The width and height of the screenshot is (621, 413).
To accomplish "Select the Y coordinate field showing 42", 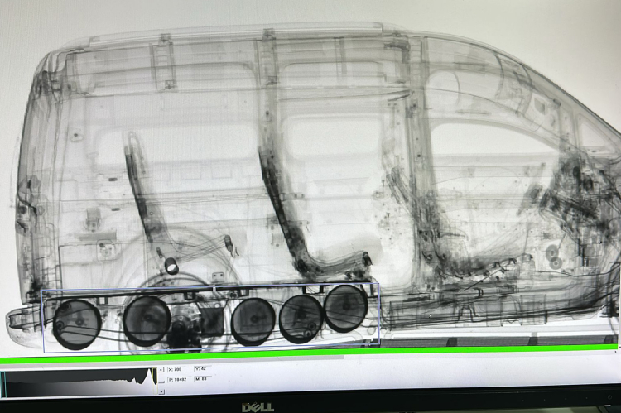I will click(204, 369).
